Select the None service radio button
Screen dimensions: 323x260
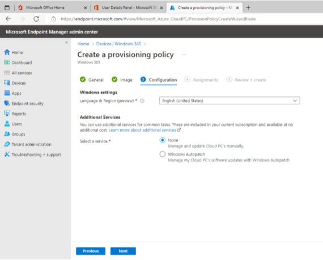click(163, 140)
